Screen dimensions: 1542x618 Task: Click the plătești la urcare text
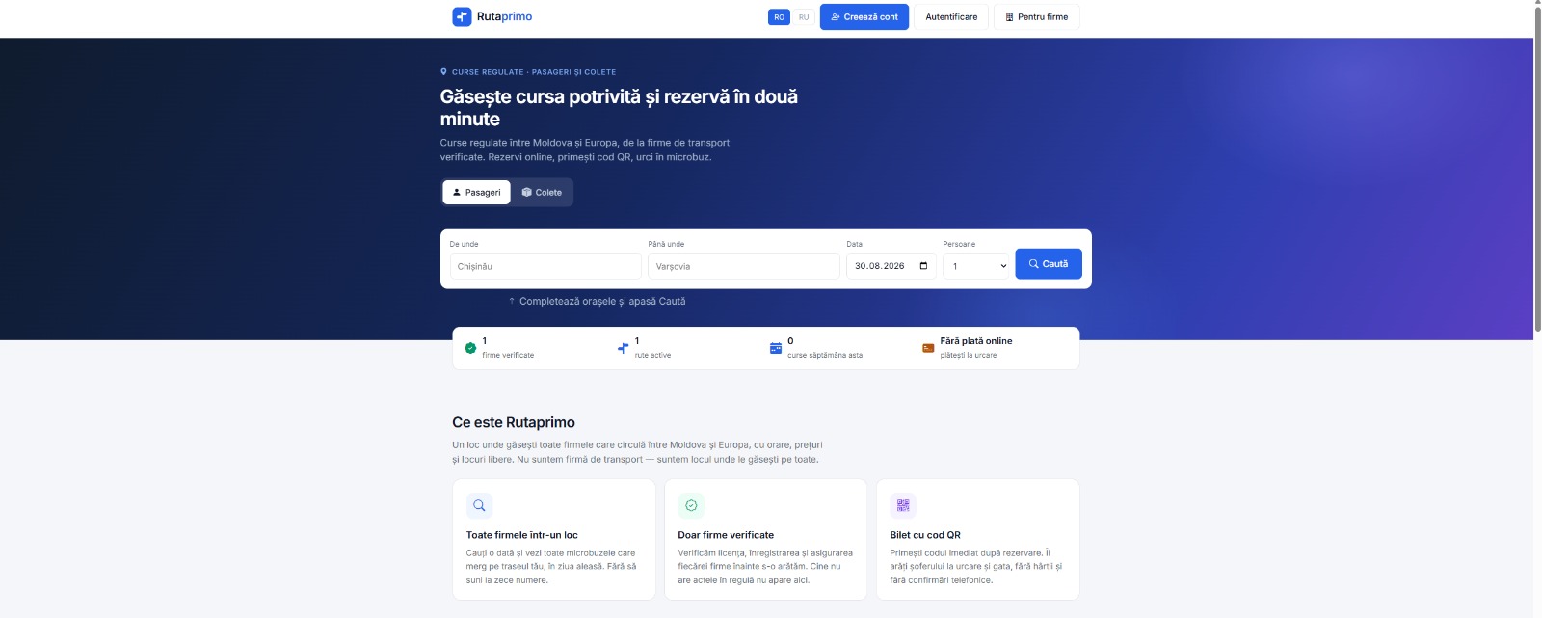[x=969, y=356]
